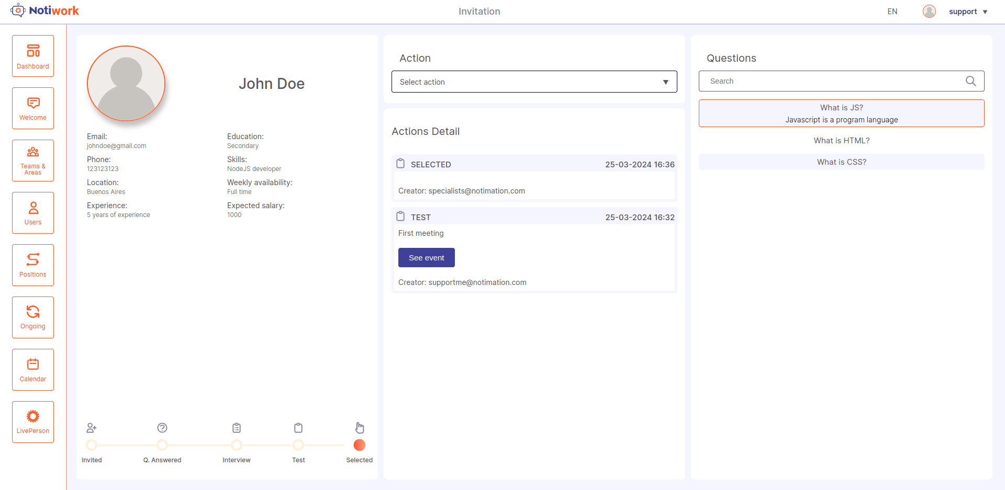This screenshot has height=490, width=1005.
Task: Click the SELECTED action timestamp 25-03-2024 16:36
Action: [640, 165]
